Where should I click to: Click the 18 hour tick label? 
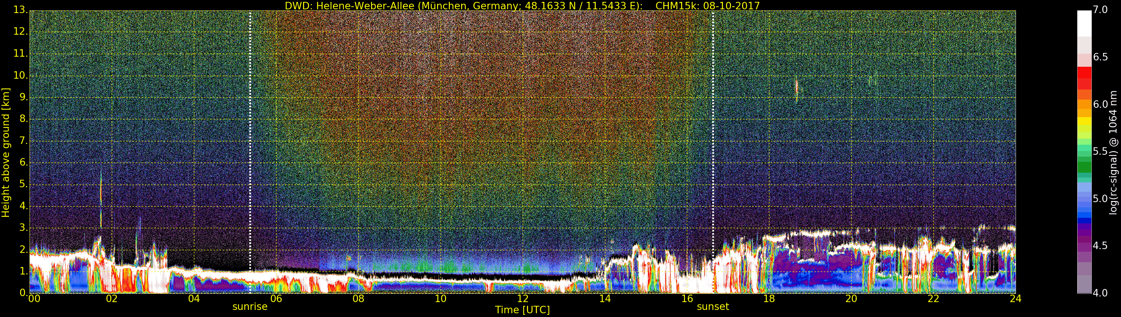(769, 299)
